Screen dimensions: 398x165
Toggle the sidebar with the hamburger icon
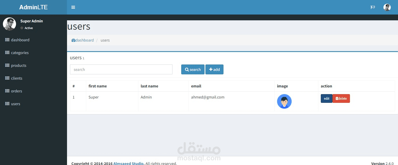(73, 7)
